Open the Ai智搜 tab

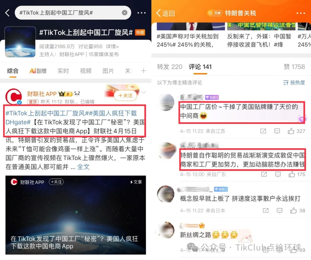click(x=38, y=71)
